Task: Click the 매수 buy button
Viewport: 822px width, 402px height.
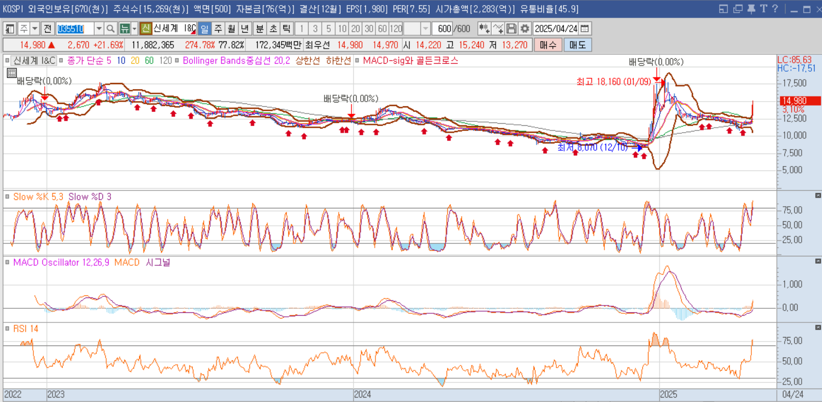Action: 548,45
